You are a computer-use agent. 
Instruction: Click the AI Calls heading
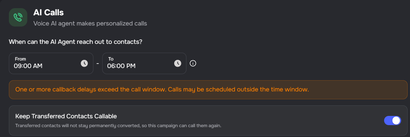pos(48,13)
